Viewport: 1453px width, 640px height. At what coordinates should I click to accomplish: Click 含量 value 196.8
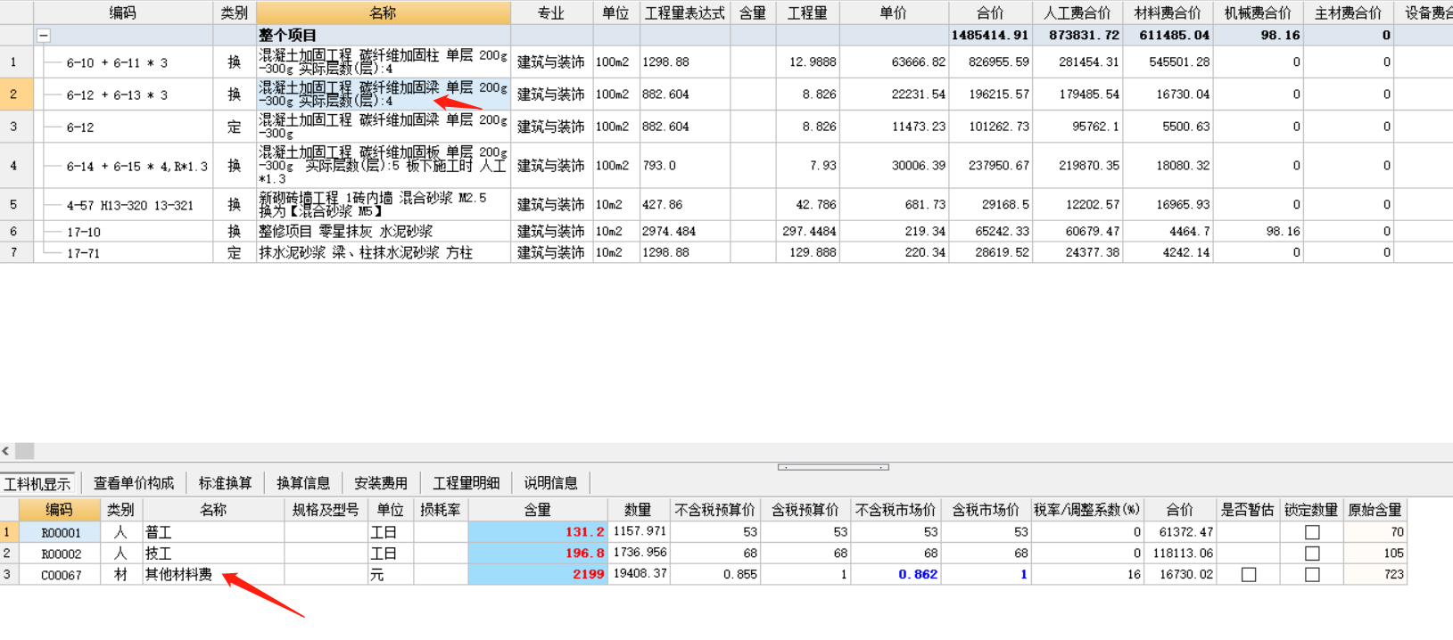coord(538,554)
